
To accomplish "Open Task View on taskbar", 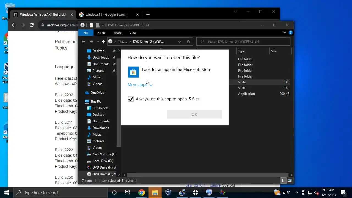I will click(x=128, y=193).
